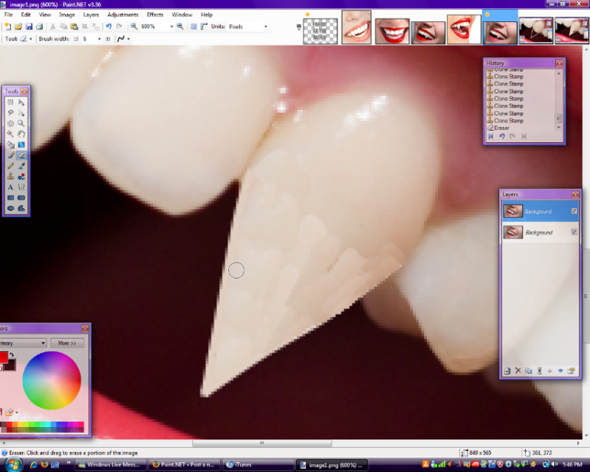The height and width of the screenshot is (472, 590).
Task: Open the Image menu
Action: coord(67,15)
